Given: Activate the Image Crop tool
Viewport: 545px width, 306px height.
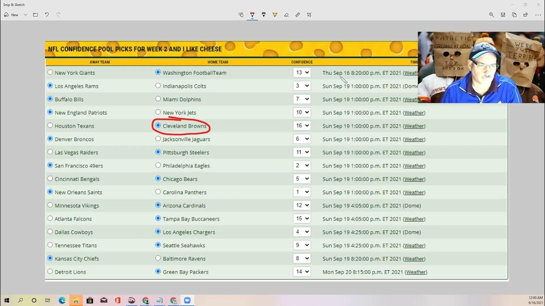Looking at the screenshot, I should coord(309,15).
